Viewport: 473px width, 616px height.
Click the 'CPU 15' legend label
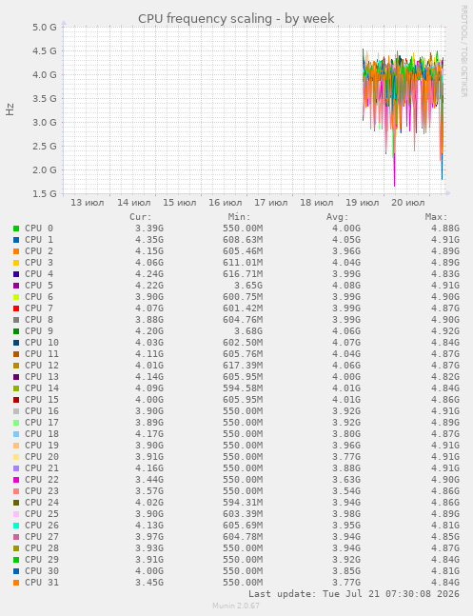tap(42, 399)
